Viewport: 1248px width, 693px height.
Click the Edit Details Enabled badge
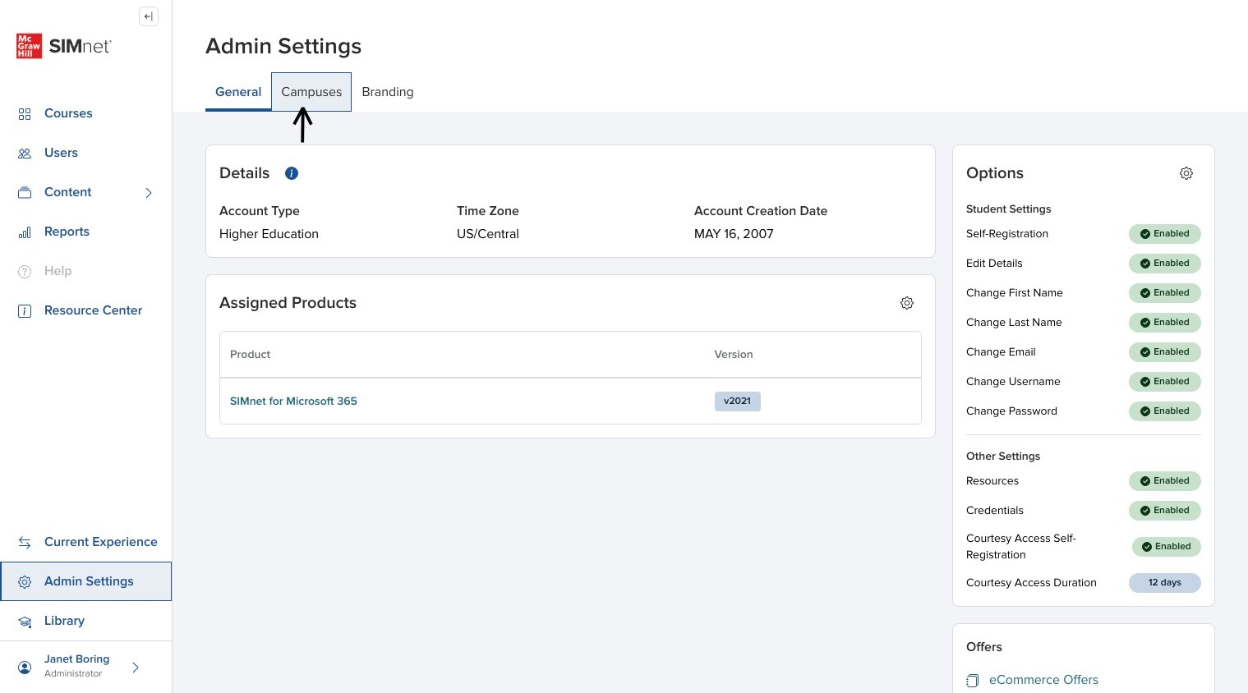tap(1165, 264)
